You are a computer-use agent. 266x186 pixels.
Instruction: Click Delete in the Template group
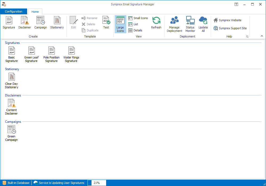pyautogui.click(x=88, y=24)
